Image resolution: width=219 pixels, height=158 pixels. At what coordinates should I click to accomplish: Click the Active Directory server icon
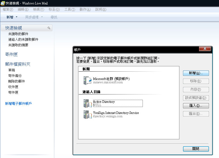(87, 103)
